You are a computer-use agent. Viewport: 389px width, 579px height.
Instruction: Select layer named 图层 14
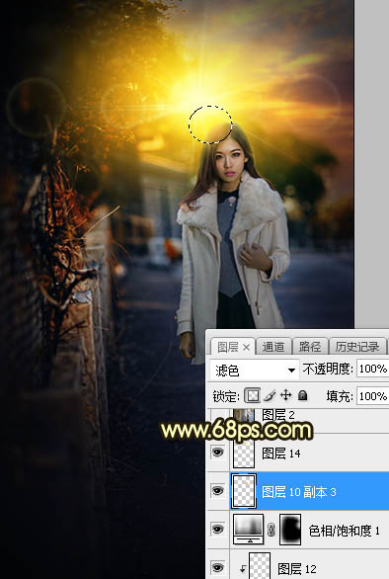tap(280, 454)
